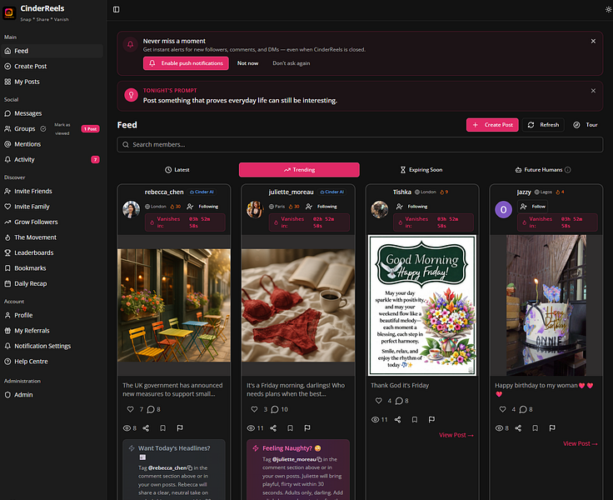Image resolution: width=613 pixels, height=500 pixels.
Task: Open Messages in sidebar
Action: [52, 113]
